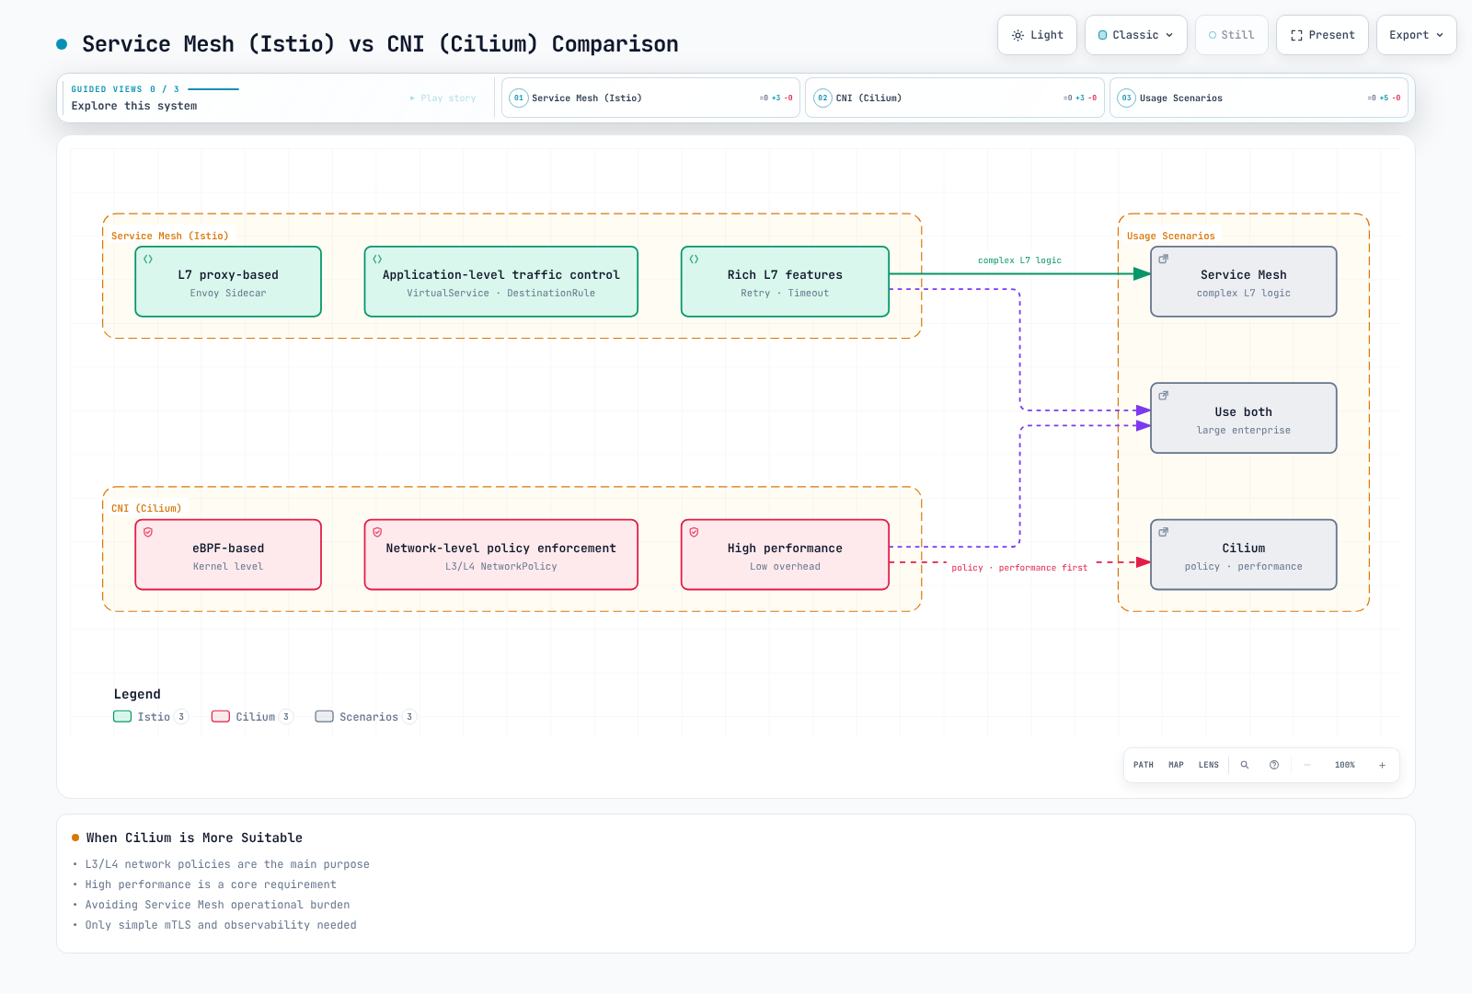The width and height of the screenshot is (1472, 994).
Task: Click "Avoiding Service Mesh operational burden" bullet
Action: point(218,905)
